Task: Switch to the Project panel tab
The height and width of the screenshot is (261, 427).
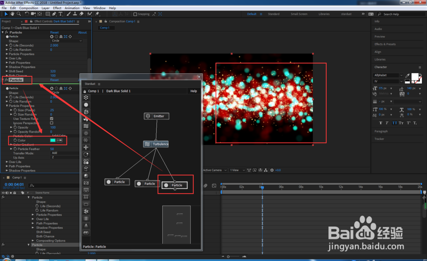Action: (x=6, y=21)
